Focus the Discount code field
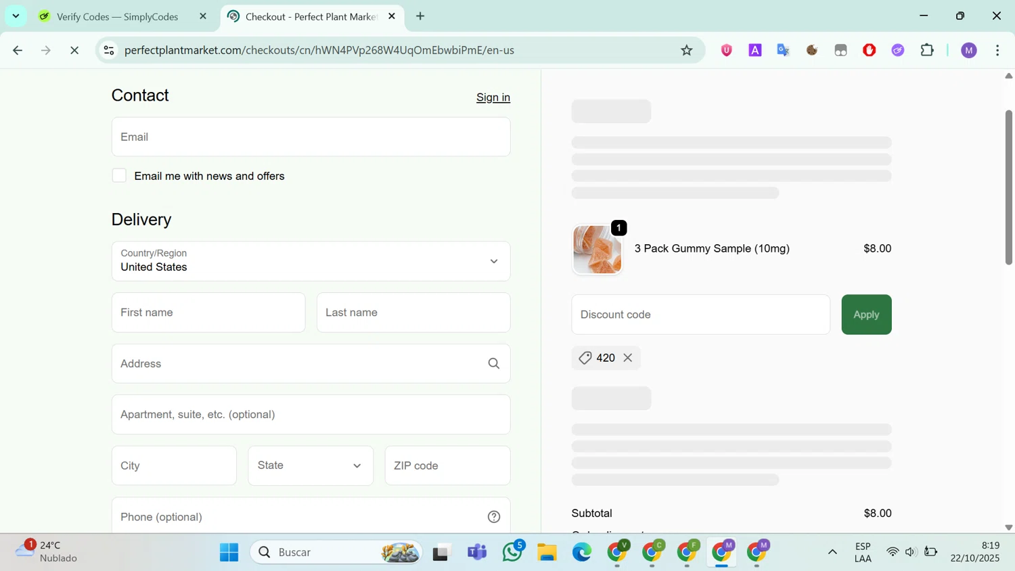 coord(700,315)
